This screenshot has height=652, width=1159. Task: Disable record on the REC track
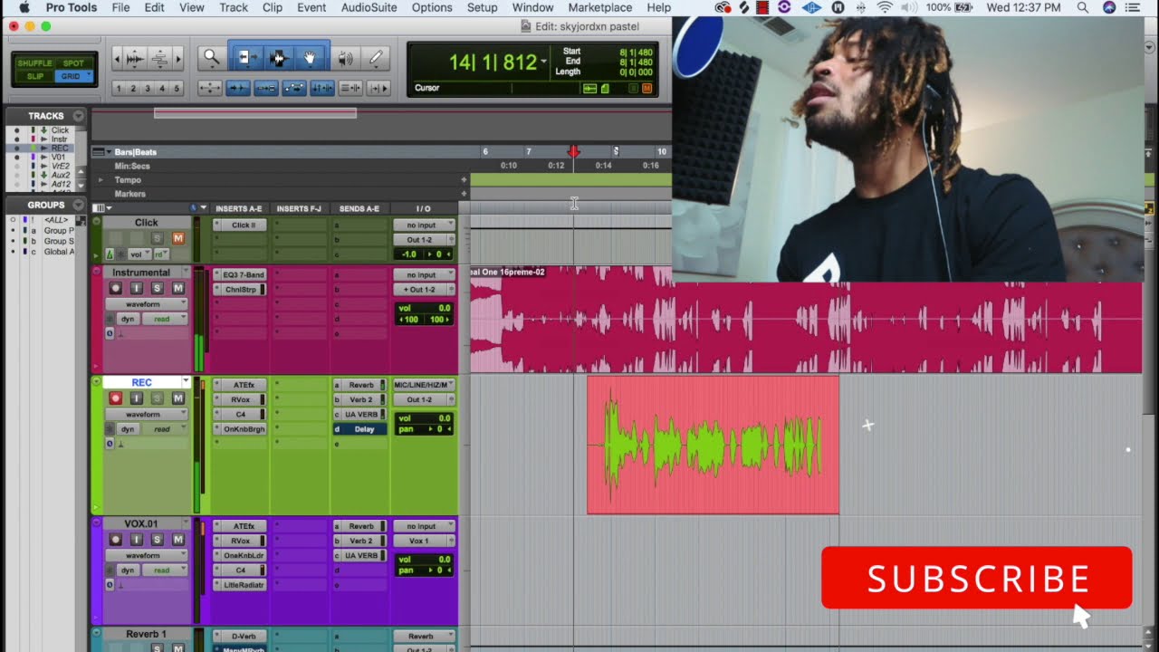pos(115,398)
